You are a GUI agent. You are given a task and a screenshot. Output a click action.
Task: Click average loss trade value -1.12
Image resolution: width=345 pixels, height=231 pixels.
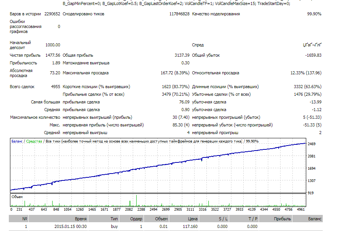click(317, 110)
